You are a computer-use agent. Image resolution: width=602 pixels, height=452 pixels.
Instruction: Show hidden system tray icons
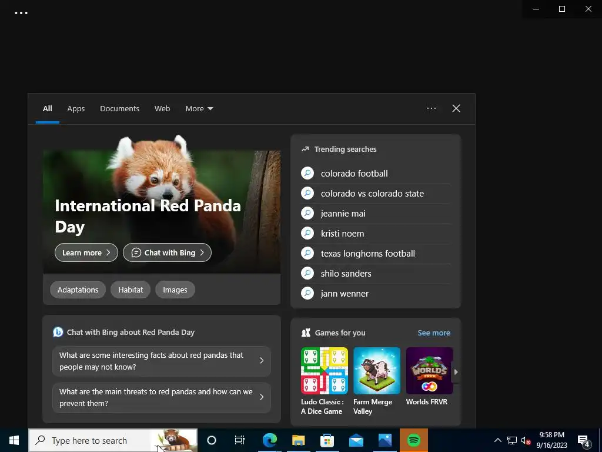[497, 440]
